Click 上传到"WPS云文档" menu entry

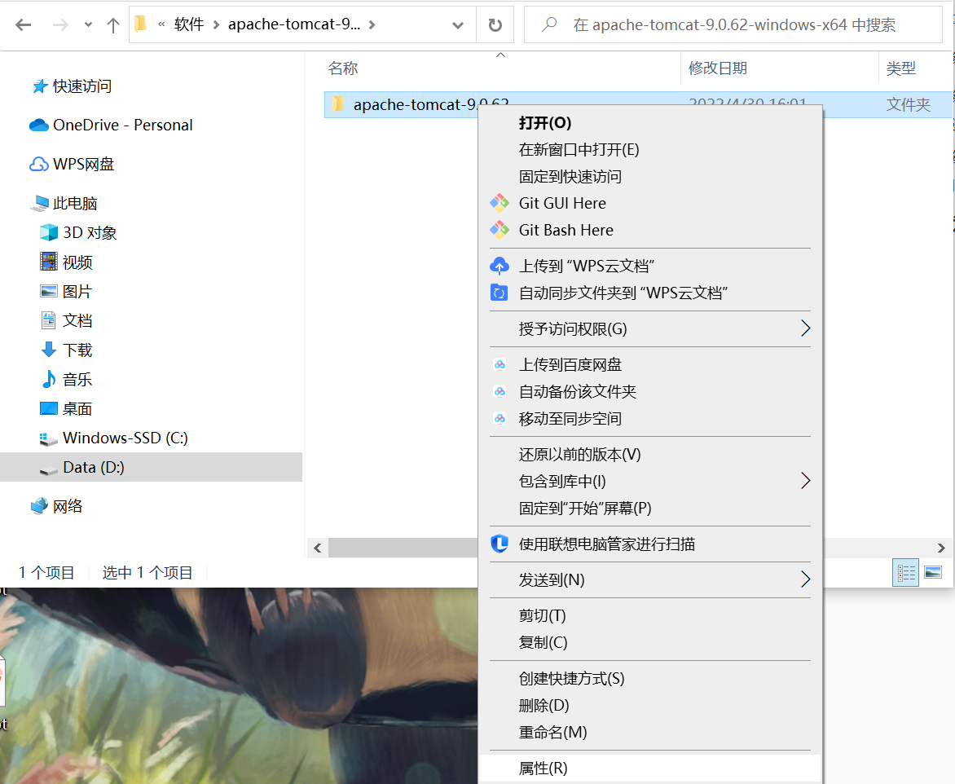(650, 266)
